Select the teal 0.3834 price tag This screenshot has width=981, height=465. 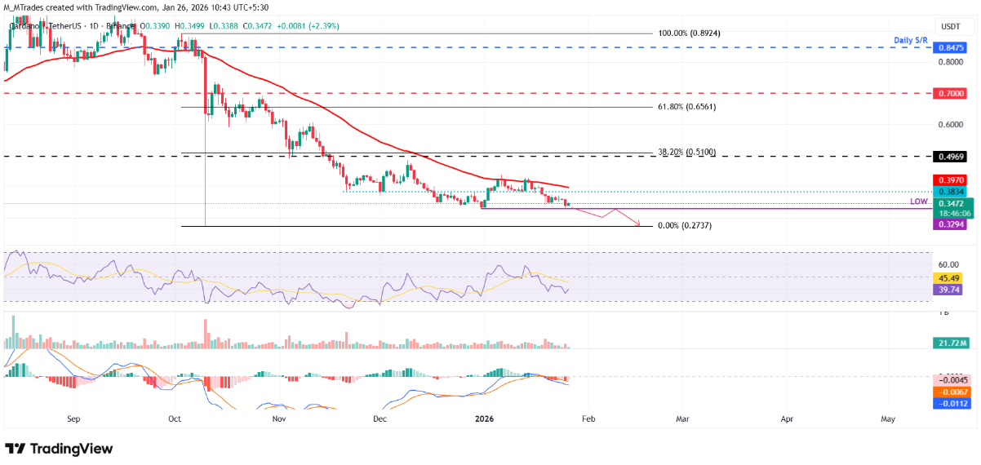click(948, 191)
